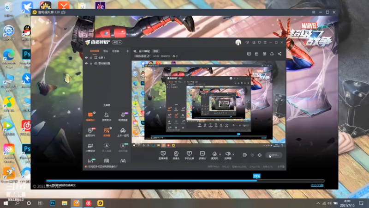Hide the fullscreen 1 source
This screenshot has width=369, height=208.
86,57
